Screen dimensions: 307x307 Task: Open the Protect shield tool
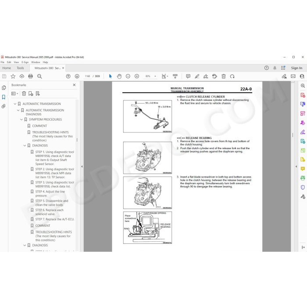coord(303,187)
